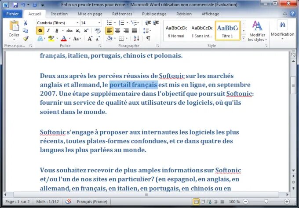The image size is (299, 208).
Task: Click the Word help question mark icon
Action: [292, 14]
